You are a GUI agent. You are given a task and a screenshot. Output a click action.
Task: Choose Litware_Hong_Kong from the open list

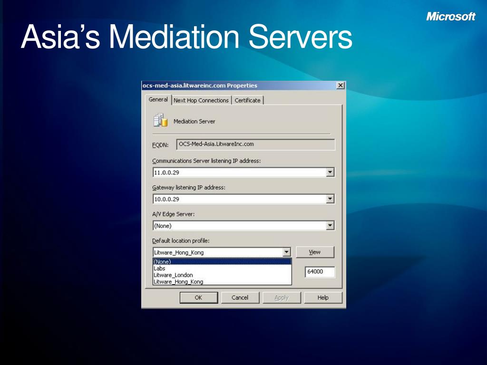click(x=223, y=282)
